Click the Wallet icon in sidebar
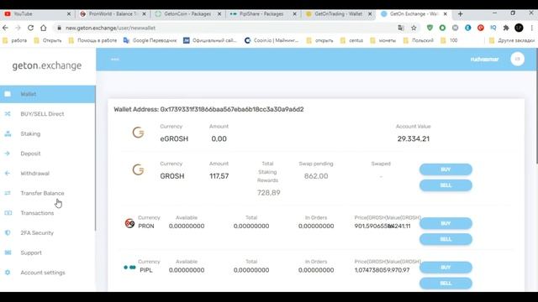 pos(8,94)
